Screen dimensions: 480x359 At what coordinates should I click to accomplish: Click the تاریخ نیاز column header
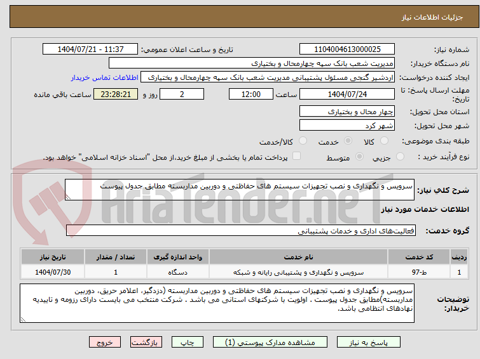point(53,257)
